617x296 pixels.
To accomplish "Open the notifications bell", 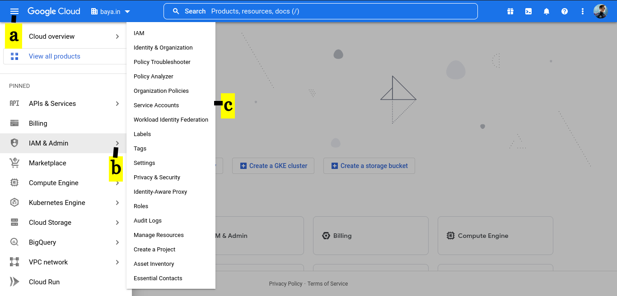I will click(x=547, y=11).
